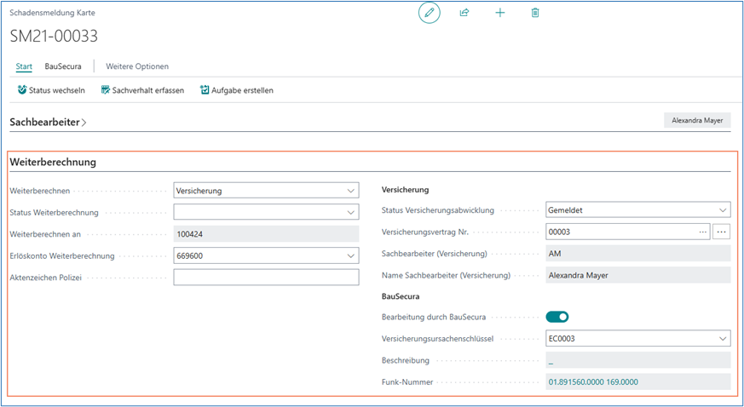Expand the Sachbearbeiter section header

48,123
